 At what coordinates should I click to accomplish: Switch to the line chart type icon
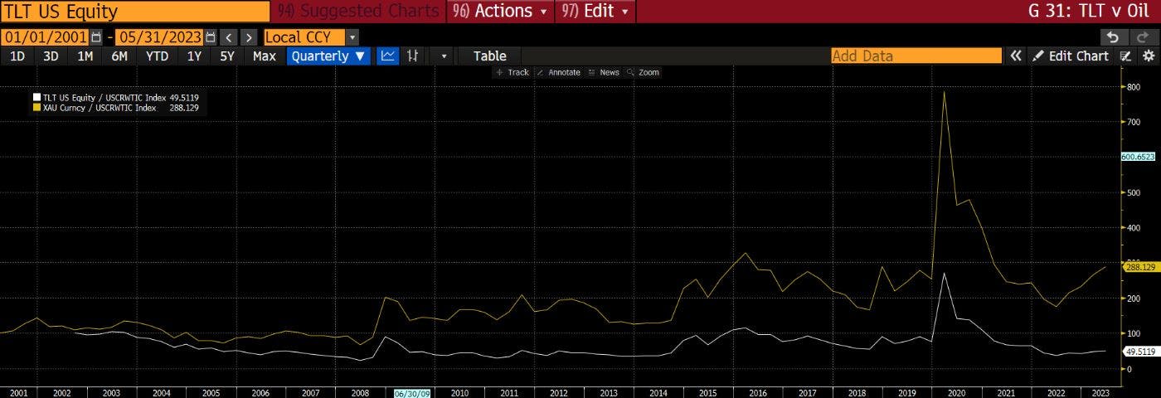(387, 56)
